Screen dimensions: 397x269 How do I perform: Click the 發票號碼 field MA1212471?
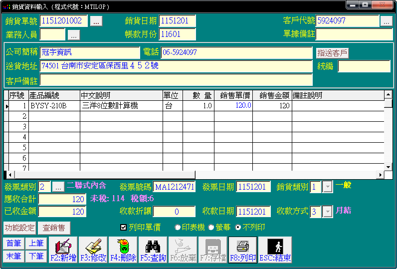pos(174,187)
